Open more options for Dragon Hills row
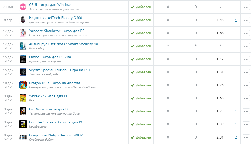The height and width of the screenshot is (144, 251). click(x=246, y=85)
